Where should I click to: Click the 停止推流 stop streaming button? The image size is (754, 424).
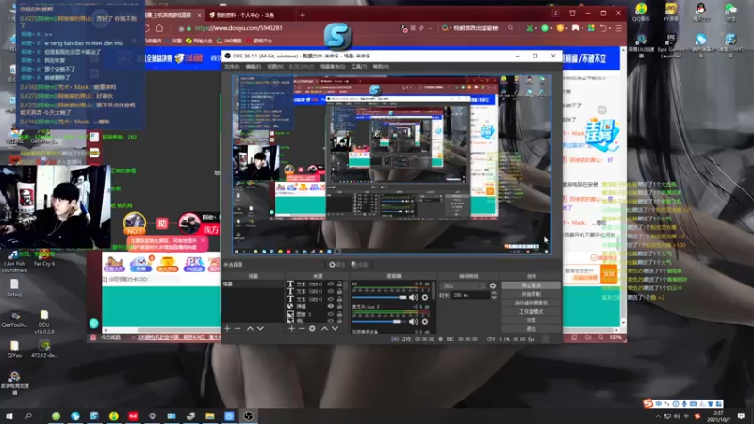click(x=531, y=285)
